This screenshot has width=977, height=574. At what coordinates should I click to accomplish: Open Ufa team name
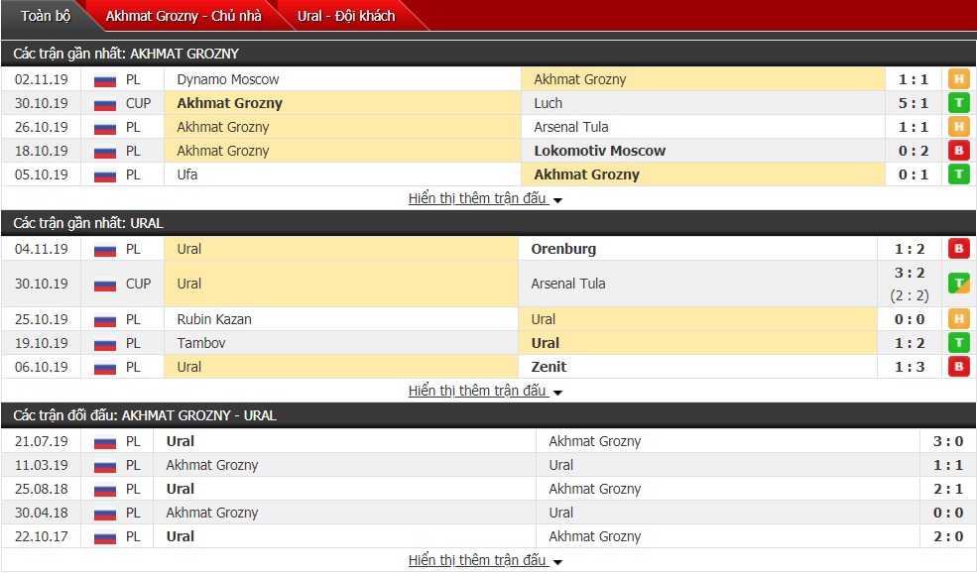(x=186, y=174)
